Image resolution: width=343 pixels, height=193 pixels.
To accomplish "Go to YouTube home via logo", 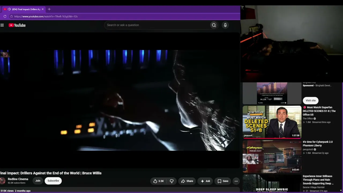I will coord(17,25).
